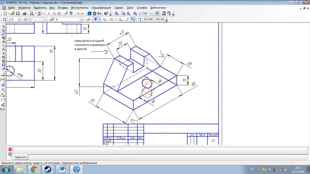
Task: Open the Сервис menu
Action: [x=119, y=8]
